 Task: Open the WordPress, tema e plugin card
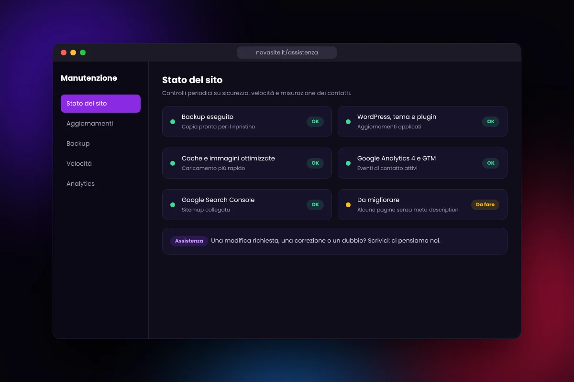tap(422, 122)
